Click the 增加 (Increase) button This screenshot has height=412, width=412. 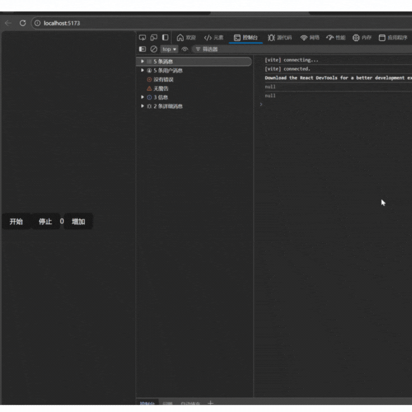(78, 221)
